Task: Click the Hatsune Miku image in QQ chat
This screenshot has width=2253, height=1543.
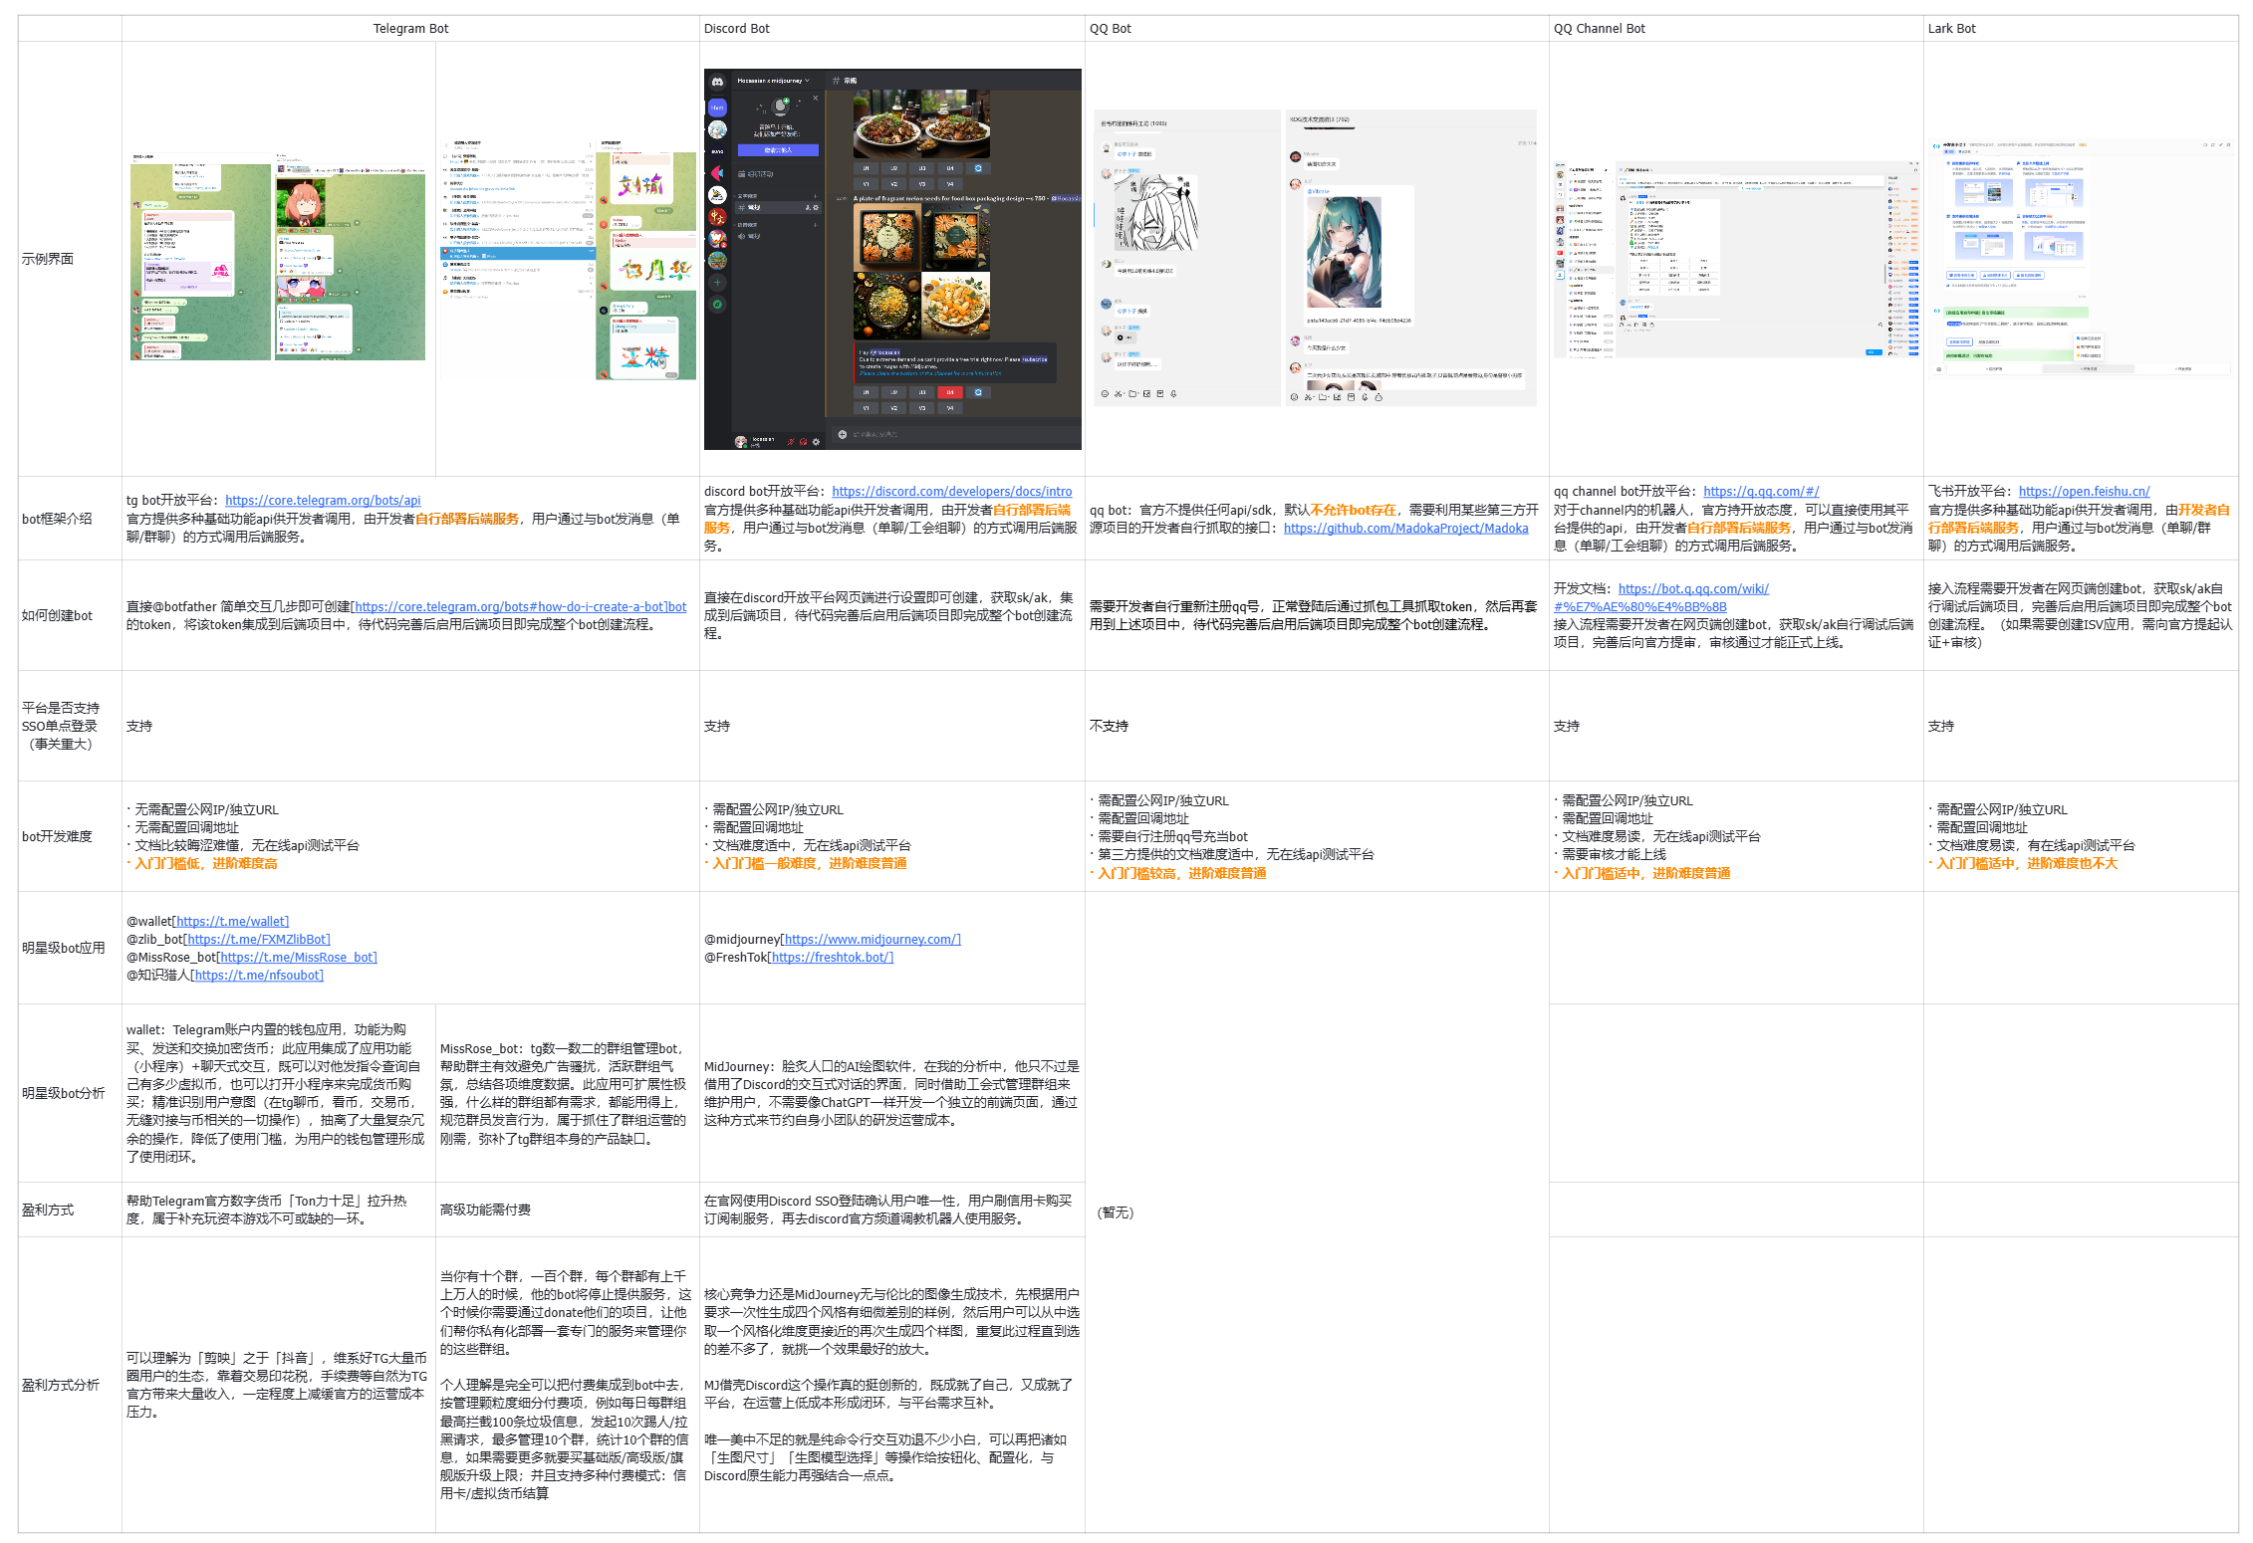Action: pos(1344,252)
